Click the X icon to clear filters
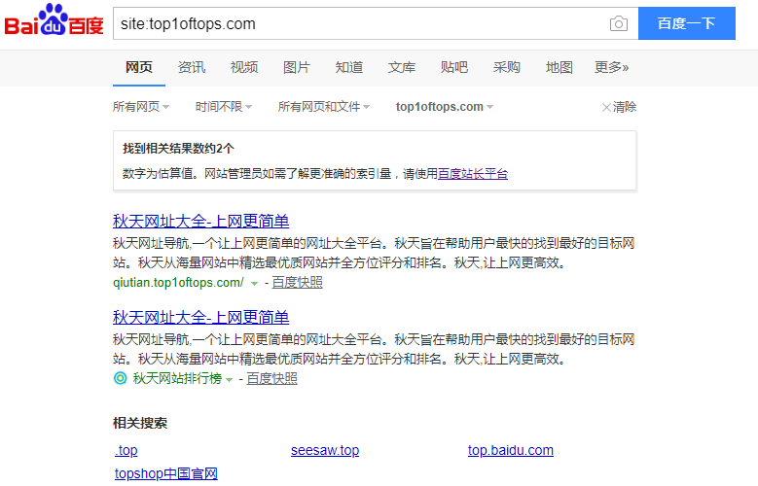The height and width of the screenshot is (486, 758). coord(606,107)
